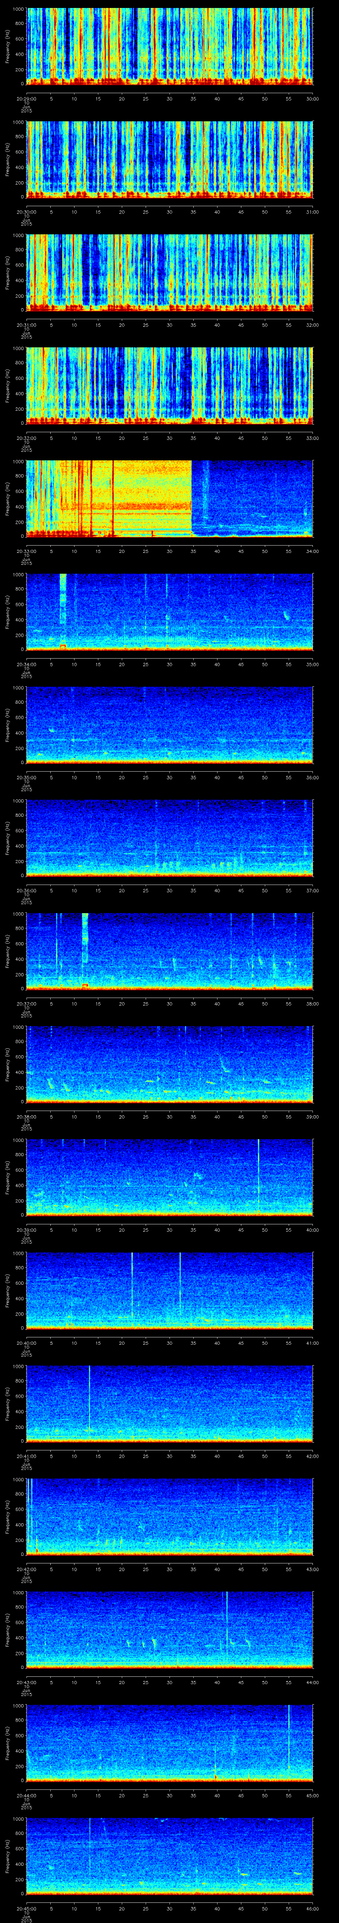
Task: Select the spectrogram panel starting at 20:29:00
Action: click(x=169, y=46)
